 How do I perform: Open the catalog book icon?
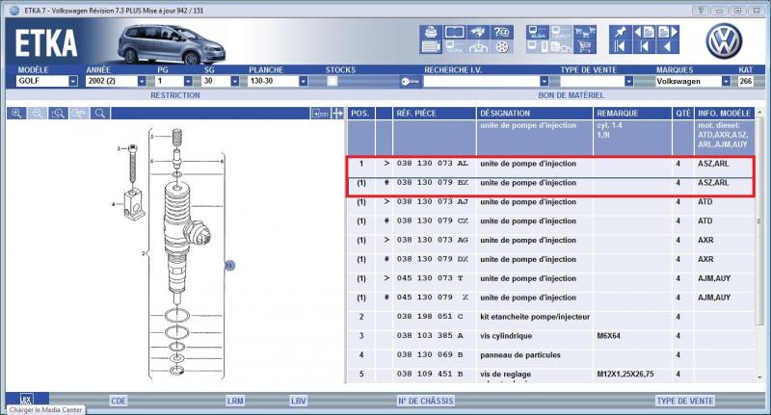[455, 33]
